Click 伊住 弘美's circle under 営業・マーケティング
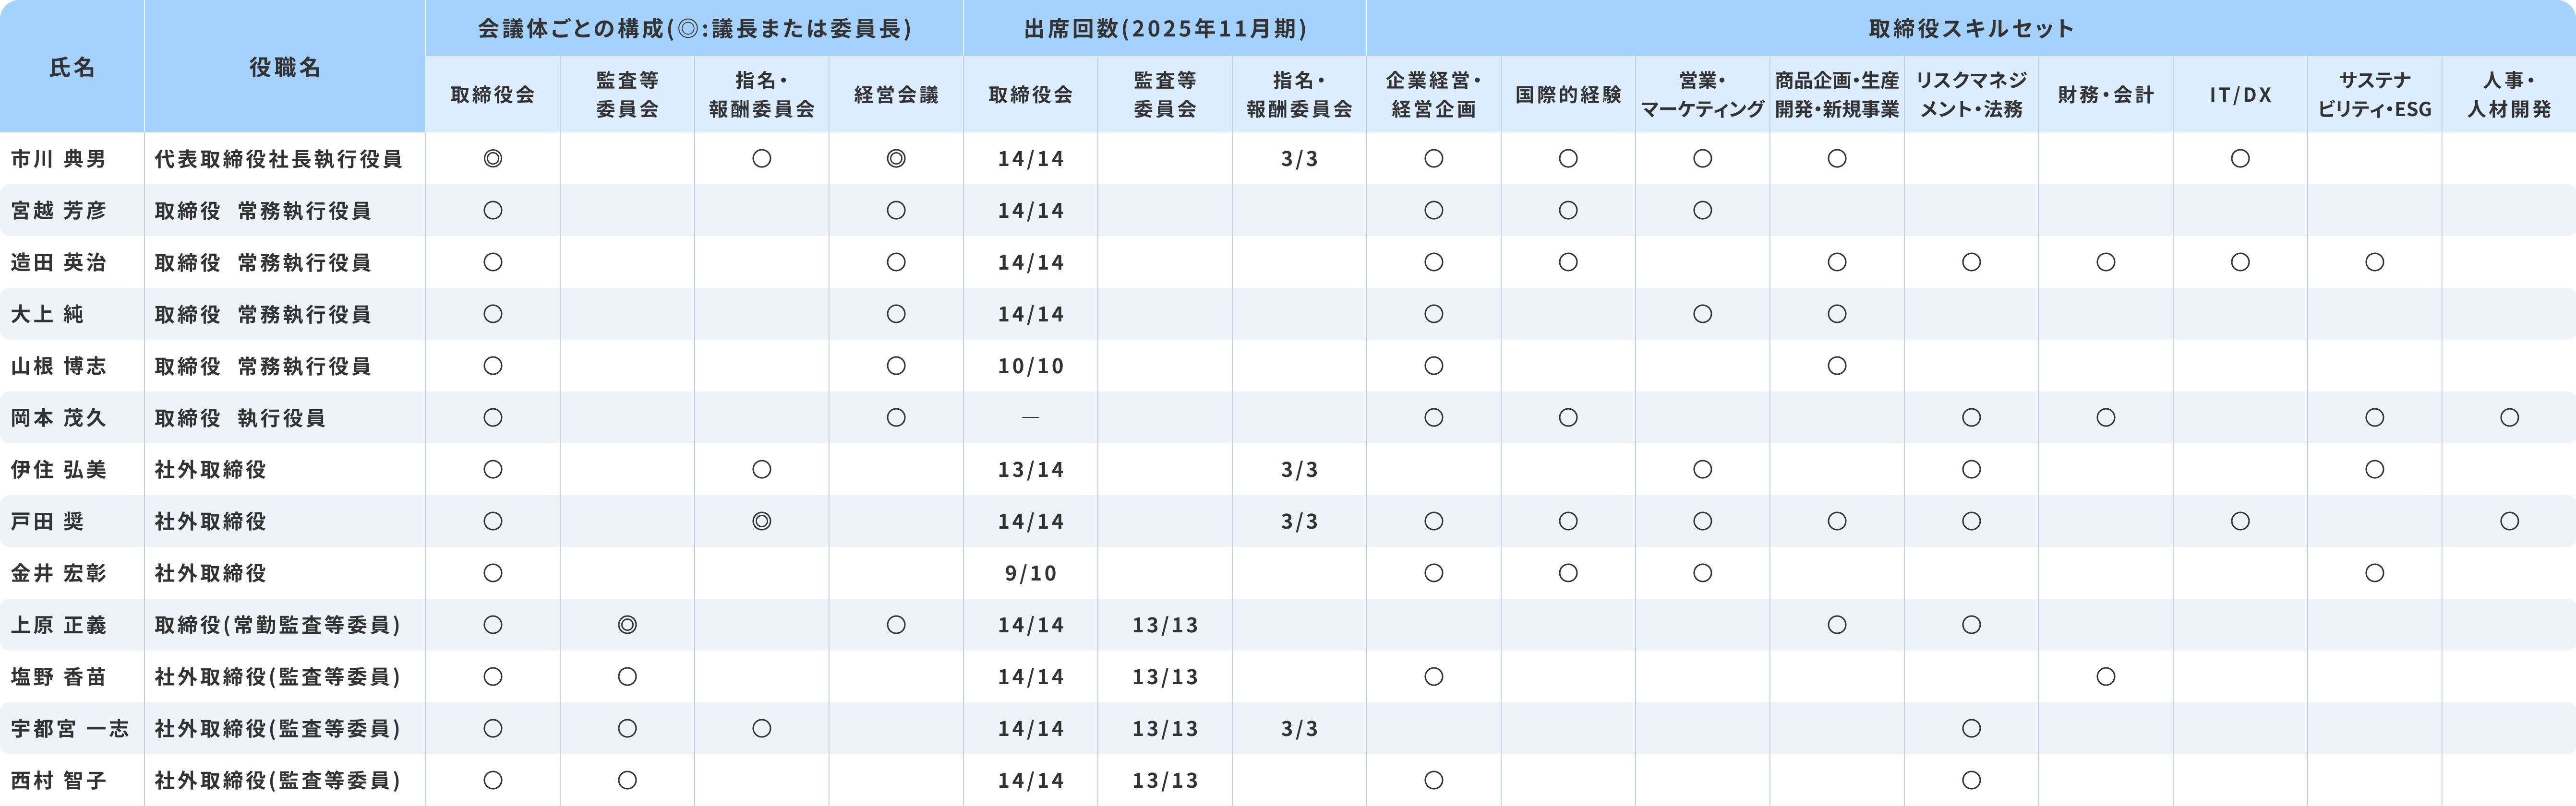 pyautogui.click(x=1702, y=469)
